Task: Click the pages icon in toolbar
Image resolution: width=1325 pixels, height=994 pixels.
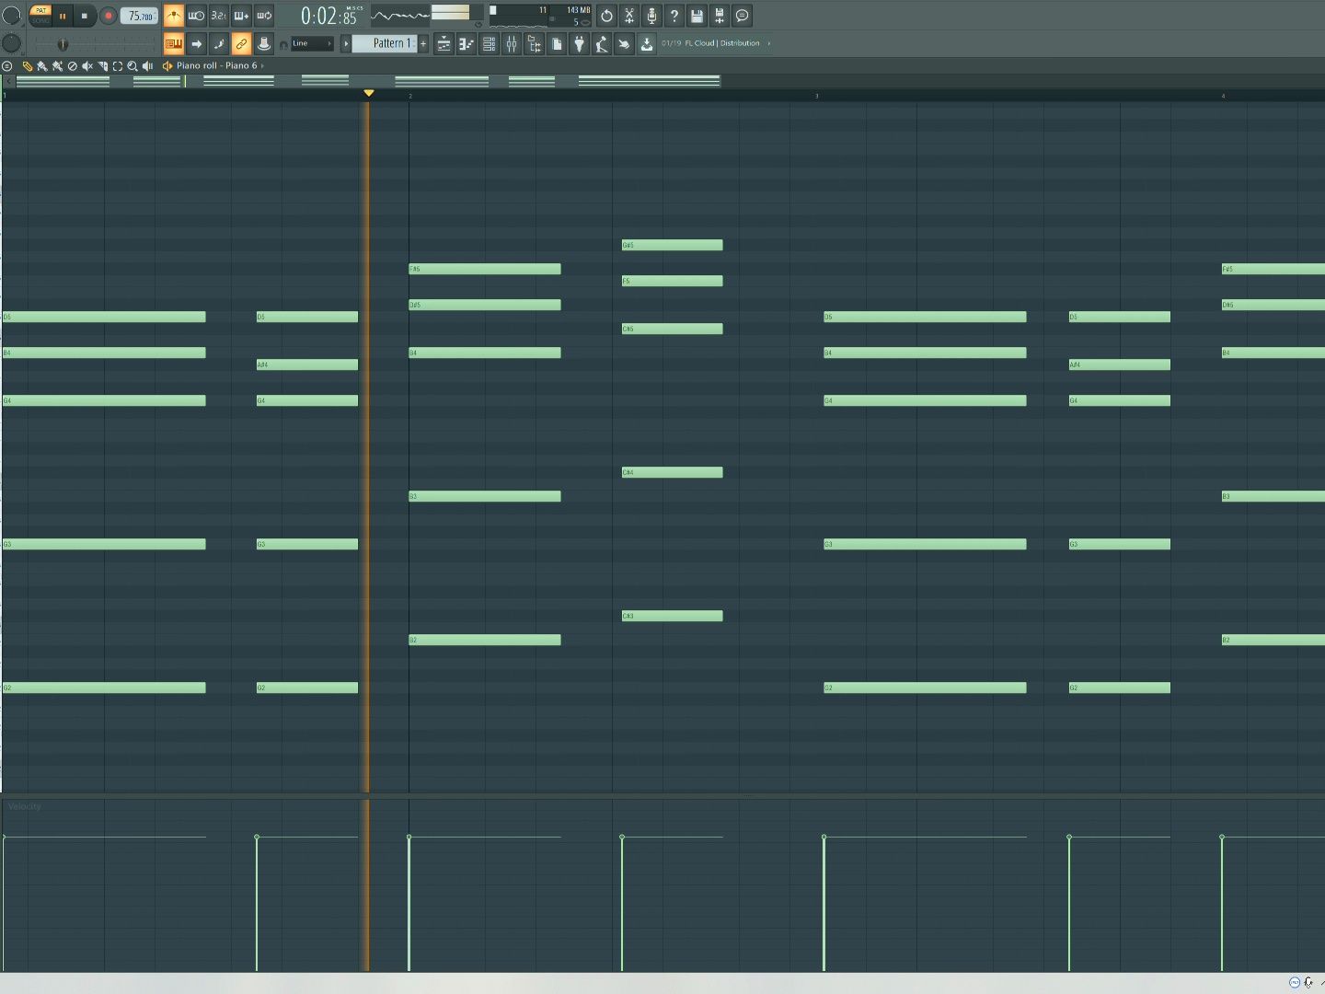Action: [557, 43]
